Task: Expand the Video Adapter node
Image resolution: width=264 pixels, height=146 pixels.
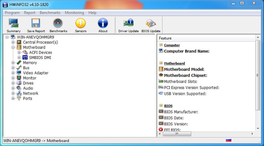Action: (13, 73)
